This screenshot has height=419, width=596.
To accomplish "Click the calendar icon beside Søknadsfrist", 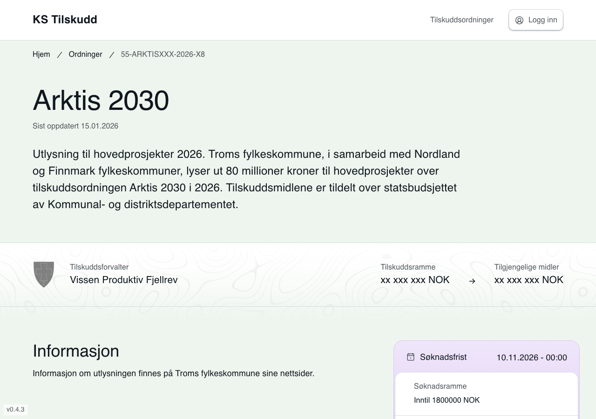I will 410,357.
